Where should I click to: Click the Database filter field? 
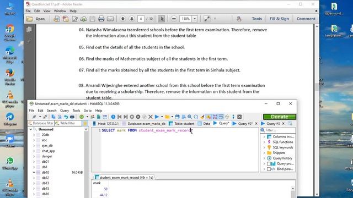tap(41, 123)
